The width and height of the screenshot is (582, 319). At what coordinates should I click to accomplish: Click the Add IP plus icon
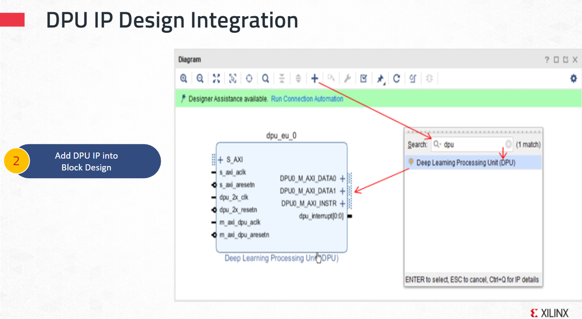[314, 79]
